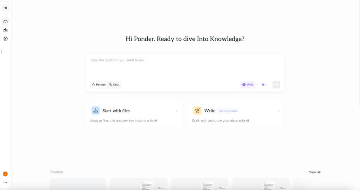Open the second ponder thumbnail

(x=139, y=184)
